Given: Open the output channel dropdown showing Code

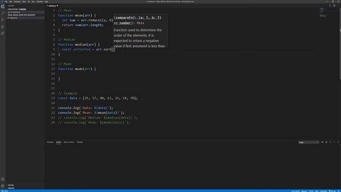Looking at the screenshot, I should [309, 142].
